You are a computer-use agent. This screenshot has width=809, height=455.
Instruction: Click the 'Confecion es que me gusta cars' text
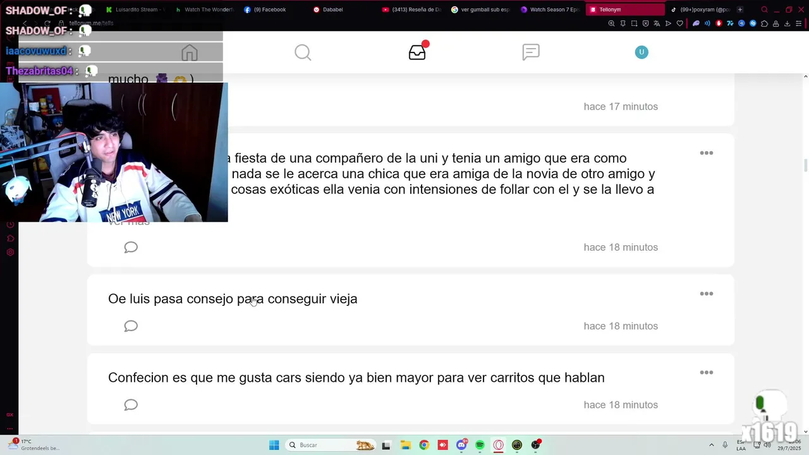click(x=356, y=378)
